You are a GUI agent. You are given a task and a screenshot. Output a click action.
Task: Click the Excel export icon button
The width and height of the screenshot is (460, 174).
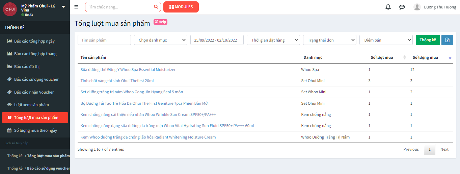[x=447, y=40]
